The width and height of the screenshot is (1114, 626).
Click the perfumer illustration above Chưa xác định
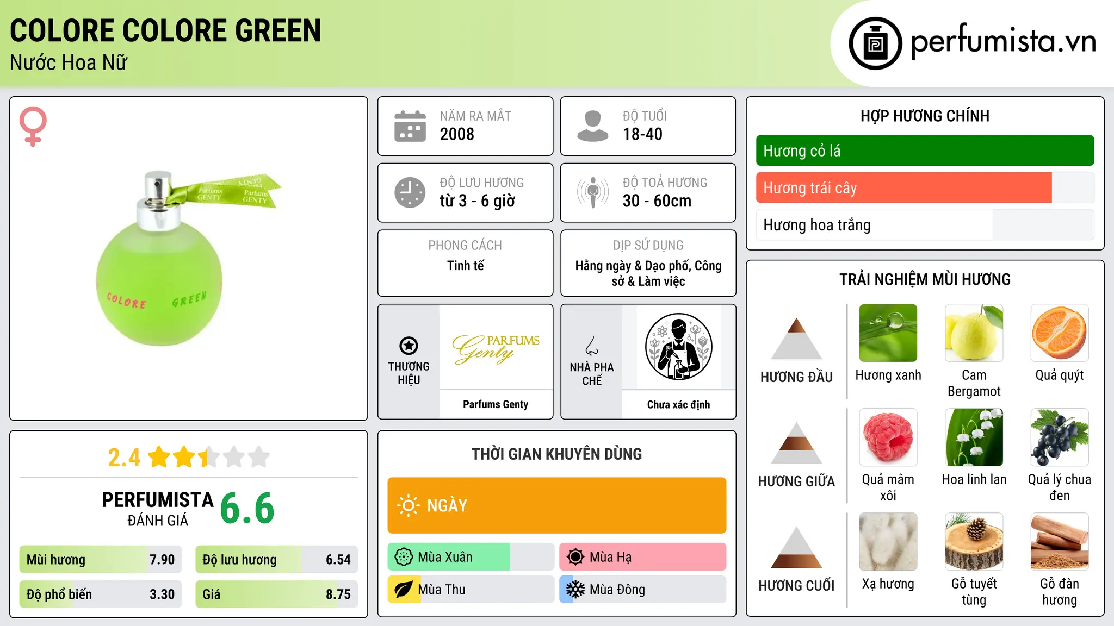(x=678, y=347)
